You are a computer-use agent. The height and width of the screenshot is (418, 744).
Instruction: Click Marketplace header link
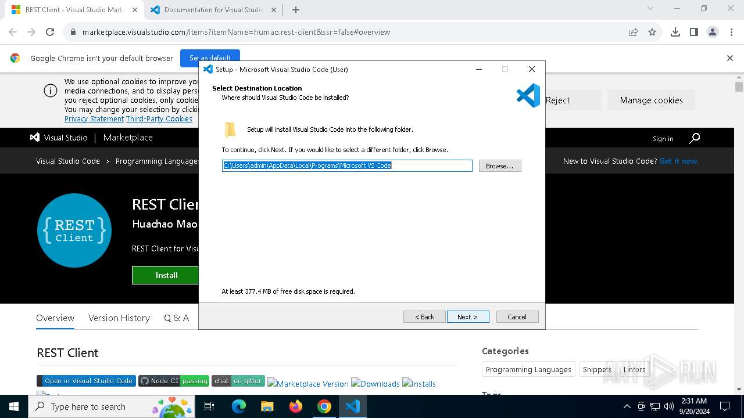(x=128, y=138)
